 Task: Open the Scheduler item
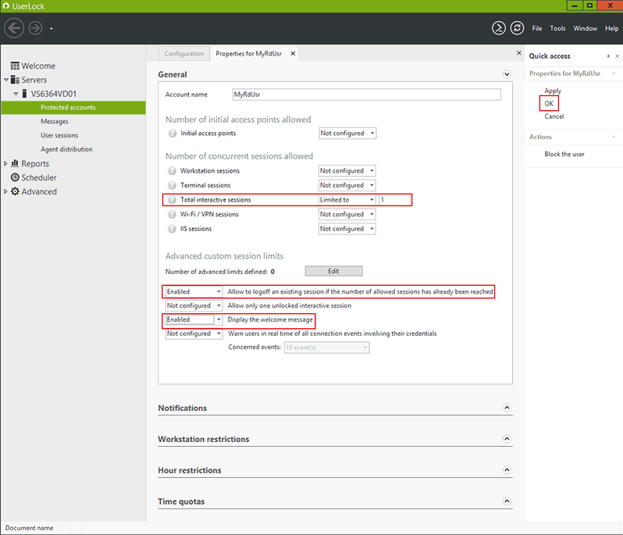coord(38,177)
